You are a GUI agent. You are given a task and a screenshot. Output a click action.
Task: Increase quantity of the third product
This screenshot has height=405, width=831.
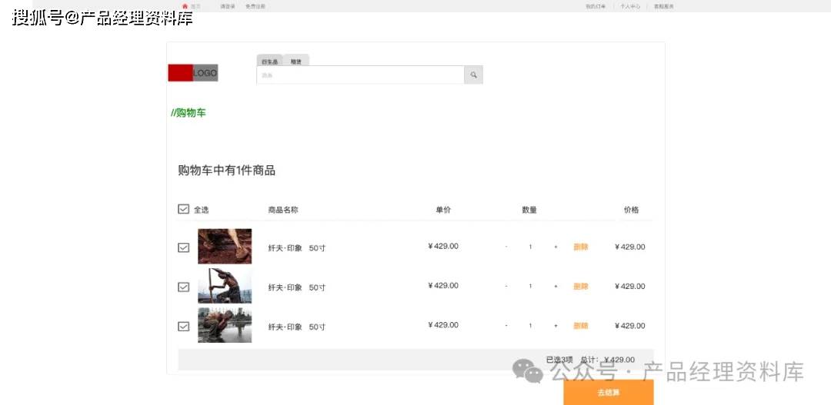pyautogui.click(x=556, y=326)
